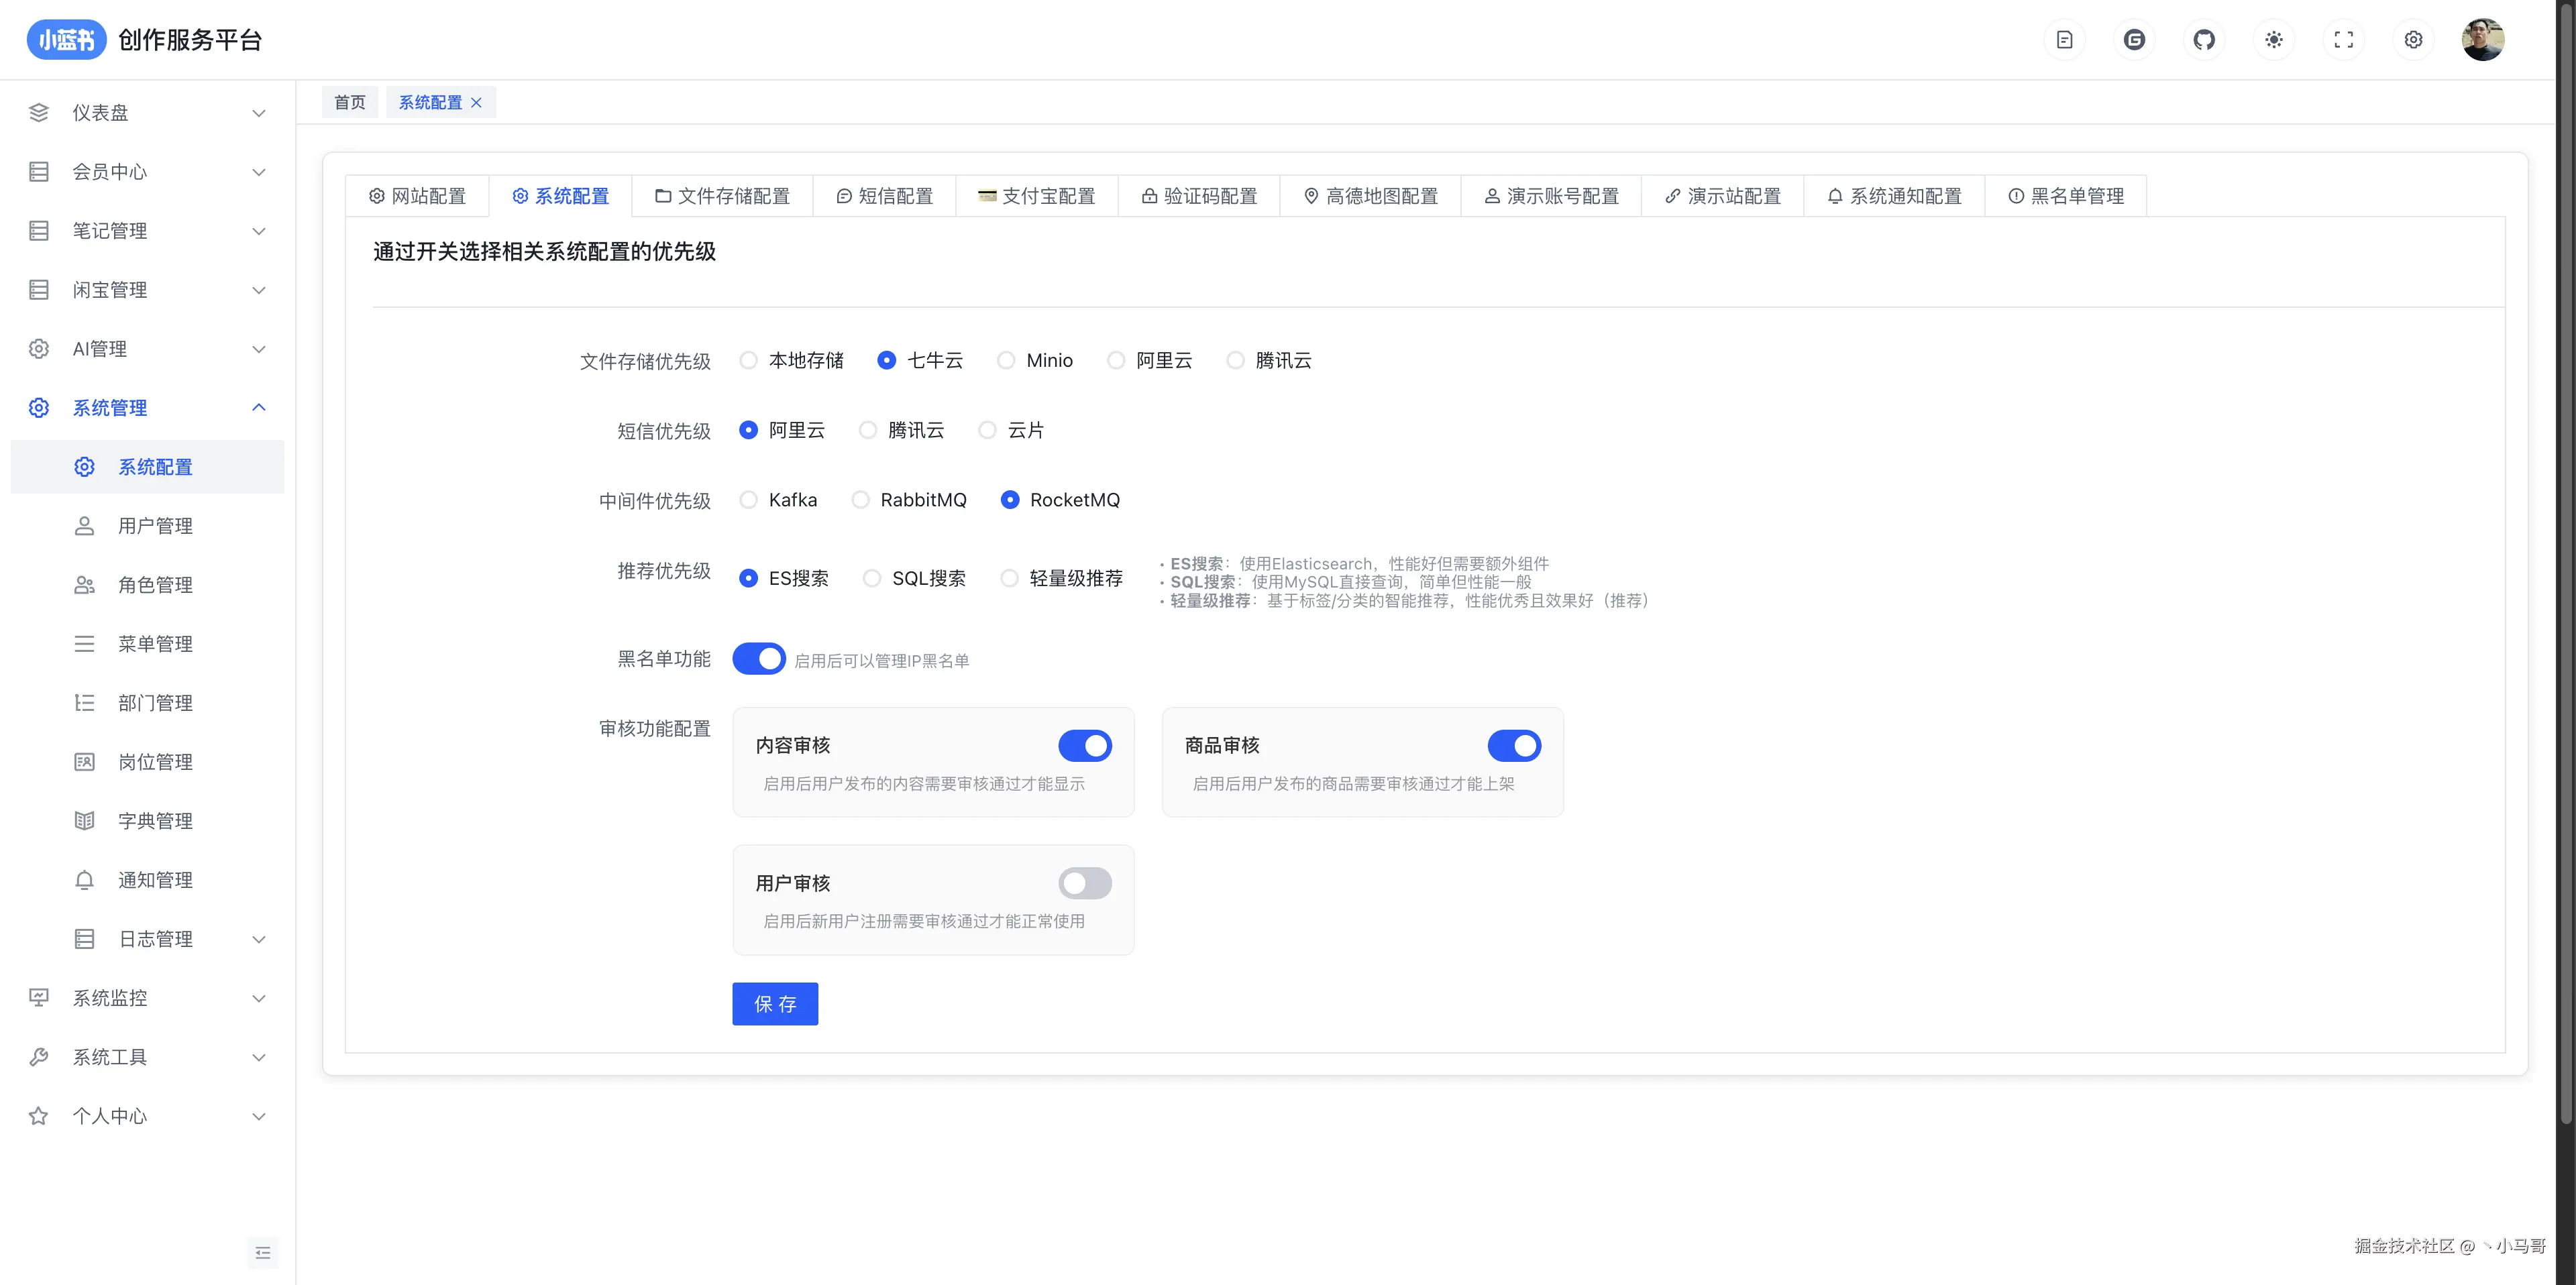Enter fullscreen mode via header icon
Image resolution: width=2576 pixels, height=1285 pixels.
point(2343,40)
